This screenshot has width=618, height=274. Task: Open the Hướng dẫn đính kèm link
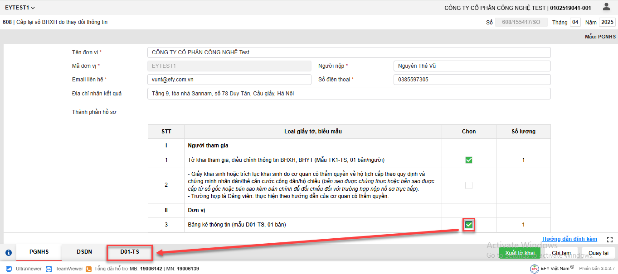(569, 239)
